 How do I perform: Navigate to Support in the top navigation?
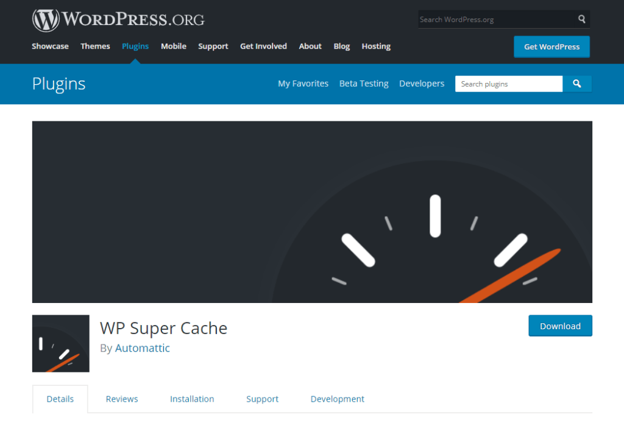click(x=213, y=46)
